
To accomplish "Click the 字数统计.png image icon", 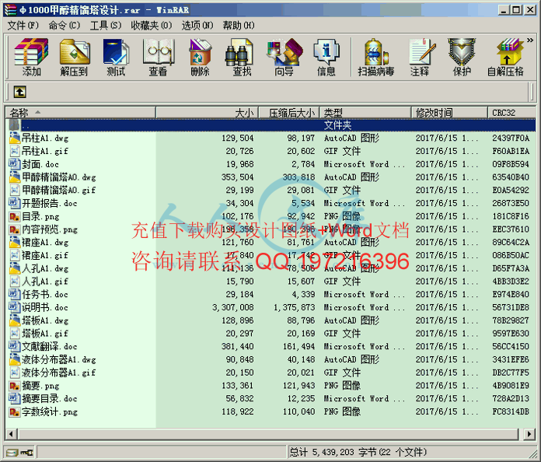I will tap(14, 411).
